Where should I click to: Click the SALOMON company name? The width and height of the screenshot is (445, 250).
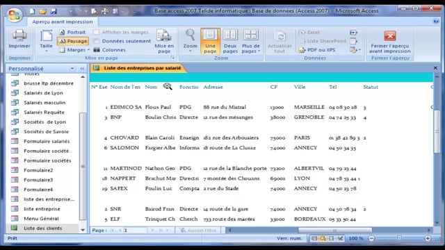coord(124,148)
